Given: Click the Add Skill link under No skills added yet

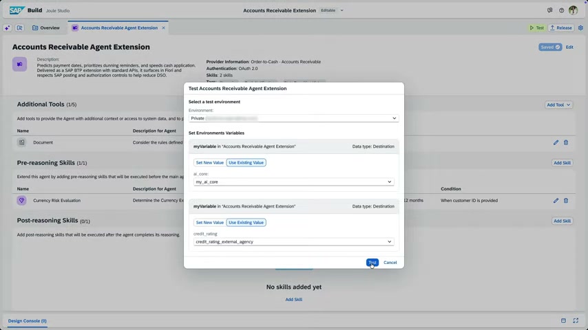Looking at the screenshot, I should pyautogui.click(x=293, y=300).
